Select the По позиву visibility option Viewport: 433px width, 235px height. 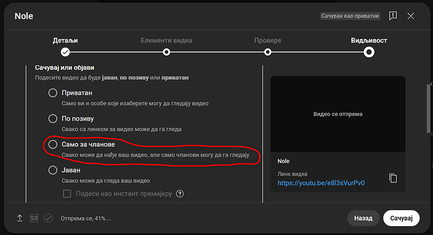coord(53,119)
